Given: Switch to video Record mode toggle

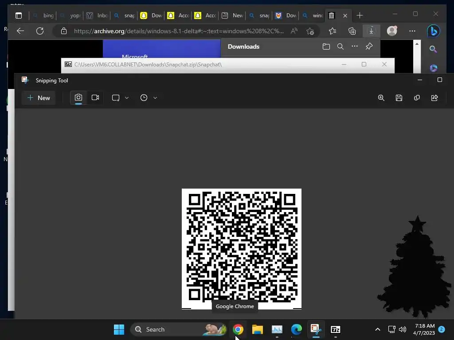Looking at the screenshot, I should tap(95, 98).
